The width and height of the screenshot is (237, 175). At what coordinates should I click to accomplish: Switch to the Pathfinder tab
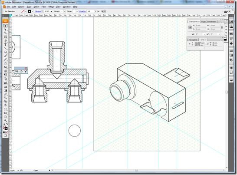coord(212,22)
